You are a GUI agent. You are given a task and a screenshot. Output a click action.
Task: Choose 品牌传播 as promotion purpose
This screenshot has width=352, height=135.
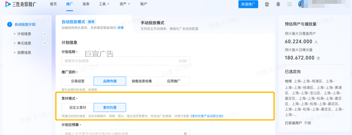click(x=110, y=81)
